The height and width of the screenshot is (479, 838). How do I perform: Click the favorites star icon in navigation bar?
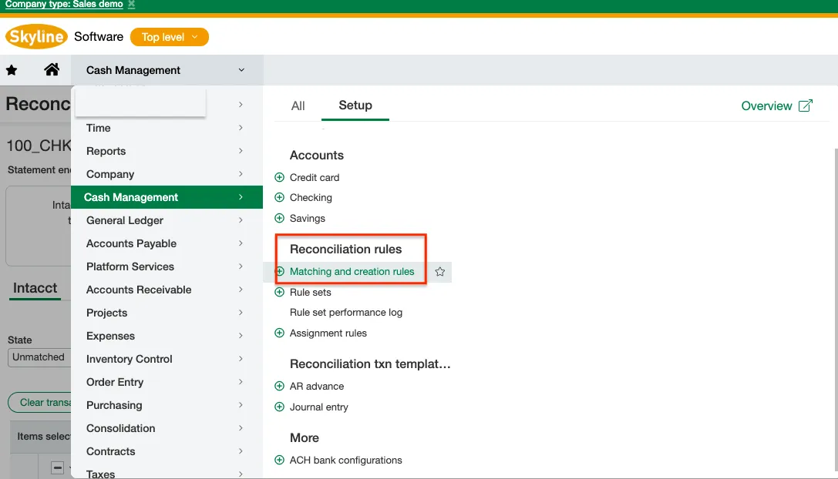(12, 70)
